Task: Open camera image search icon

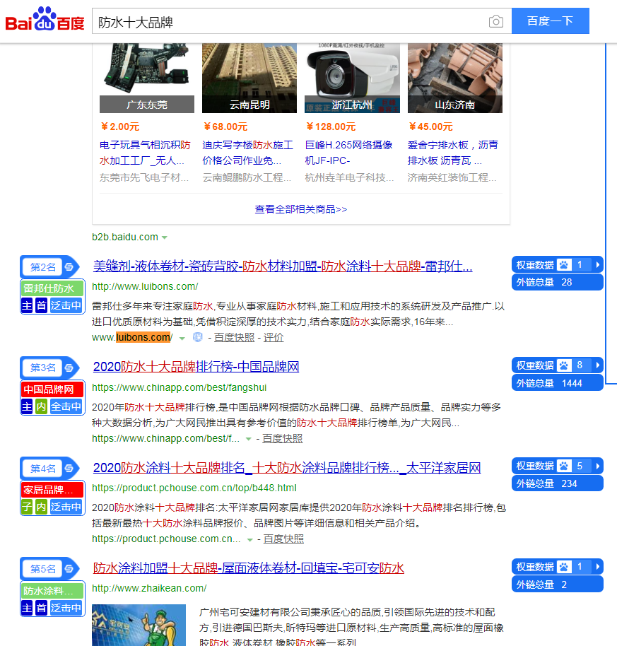Action: [496, 21]
